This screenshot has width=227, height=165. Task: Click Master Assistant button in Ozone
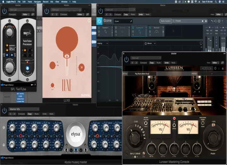click(x=166, y=21)
